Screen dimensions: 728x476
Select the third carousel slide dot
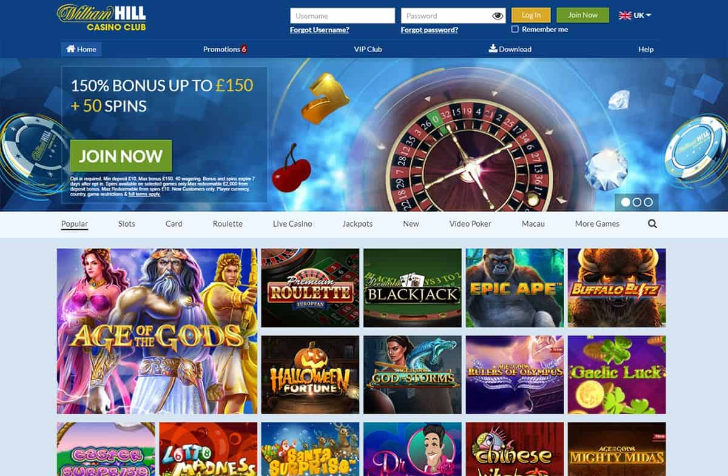coord(649,202)
